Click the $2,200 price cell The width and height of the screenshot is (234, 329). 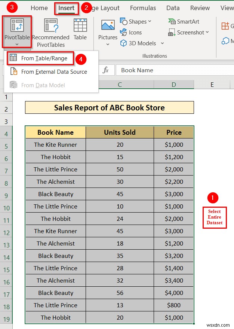(x=174, y=182)
